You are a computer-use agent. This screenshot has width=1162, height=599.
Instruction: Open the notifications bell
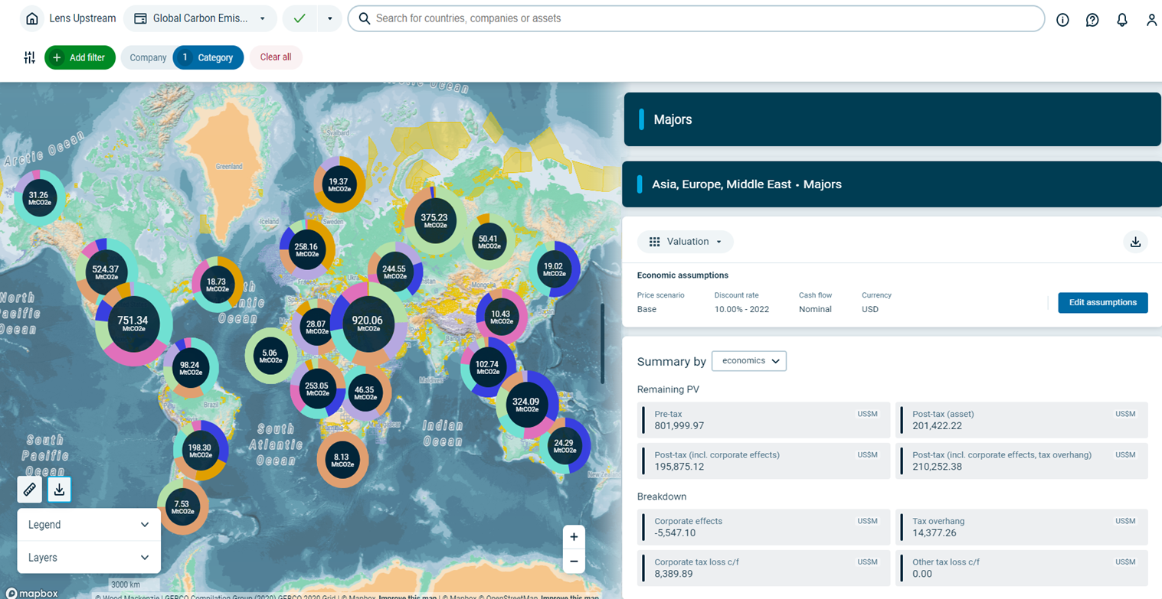click(1122, 20)
